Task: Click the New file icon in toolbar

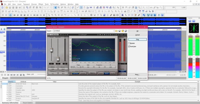Action: [x=2, y=8]
